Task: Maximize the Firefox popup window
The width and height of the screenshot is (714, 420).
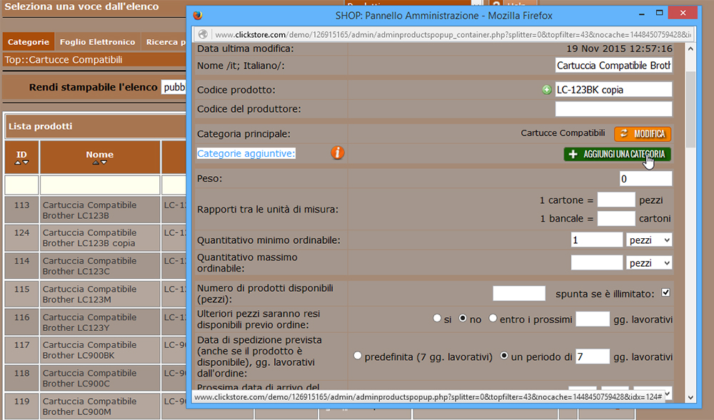Action: [659, 13]
